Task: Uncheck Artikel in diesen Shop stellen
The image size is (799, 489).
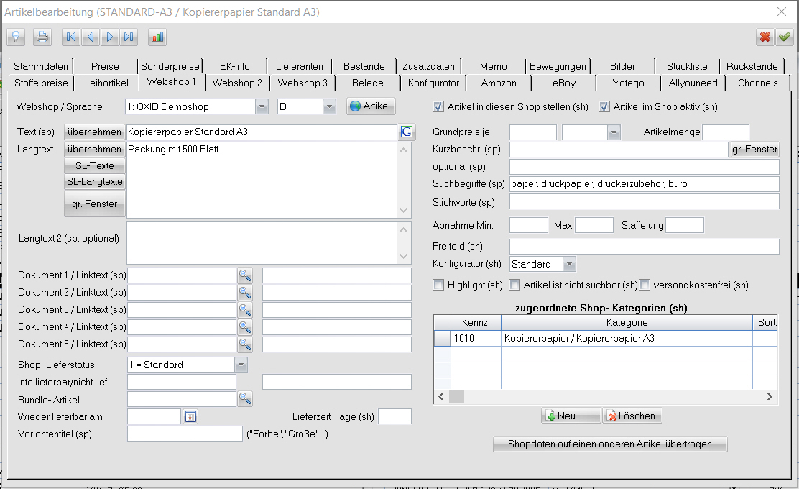Action: coord(438,107)
